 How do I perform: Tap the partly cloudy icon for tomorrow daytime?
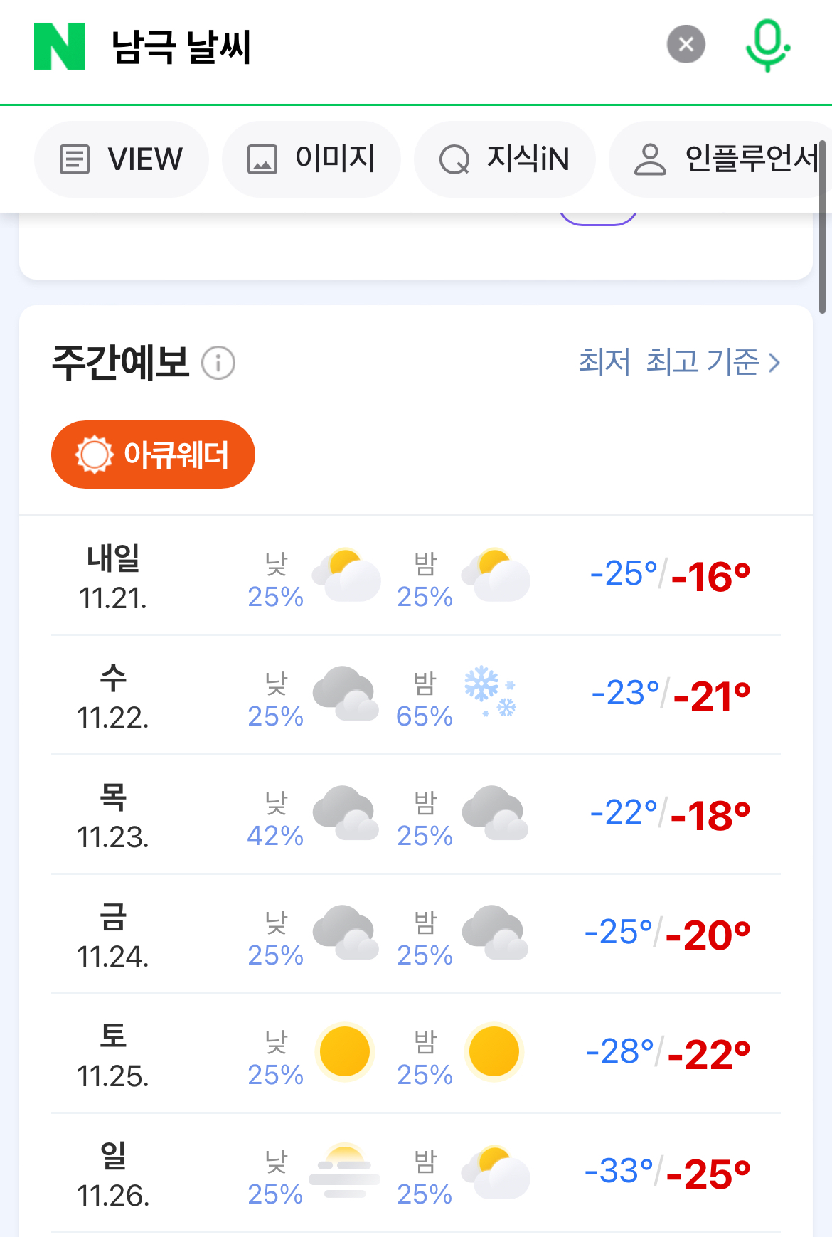pos(346,575)
